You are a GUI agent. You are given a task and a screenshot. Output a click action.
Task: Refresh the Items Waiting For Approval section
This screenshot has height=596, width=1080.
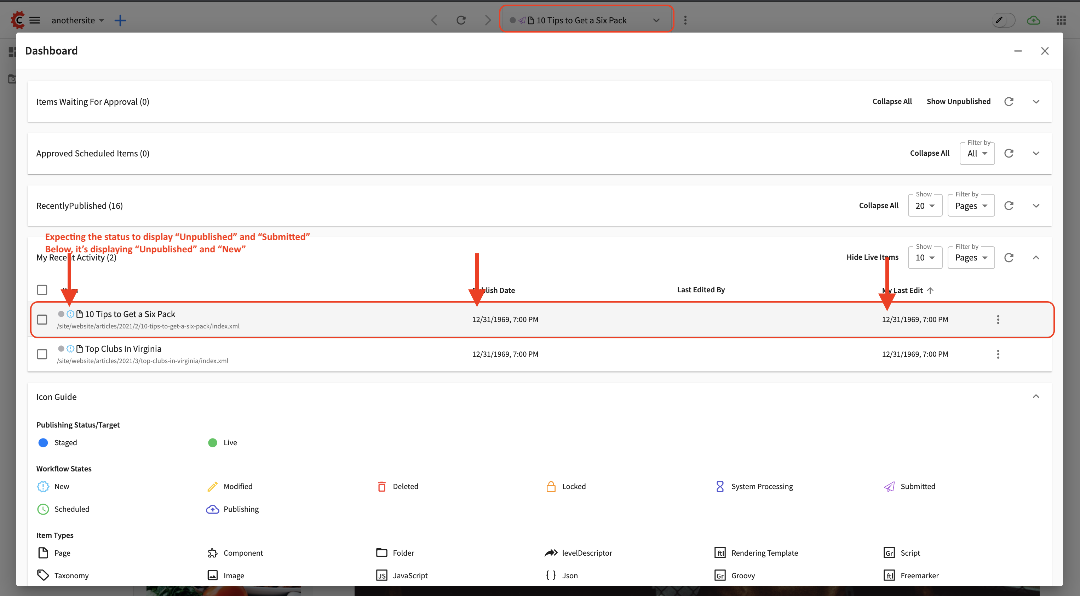point(1009,102)
